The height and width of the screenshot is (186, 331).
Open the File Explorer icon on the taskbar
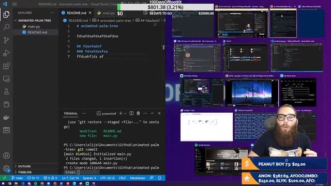pos(16,183)
